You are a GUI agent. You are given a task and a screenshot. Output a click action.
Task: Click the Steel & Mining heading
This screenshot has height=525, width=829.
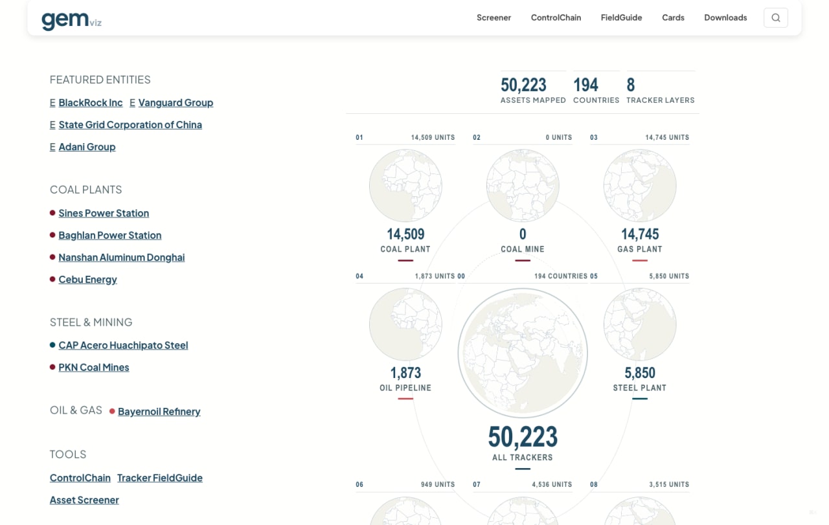91,322
